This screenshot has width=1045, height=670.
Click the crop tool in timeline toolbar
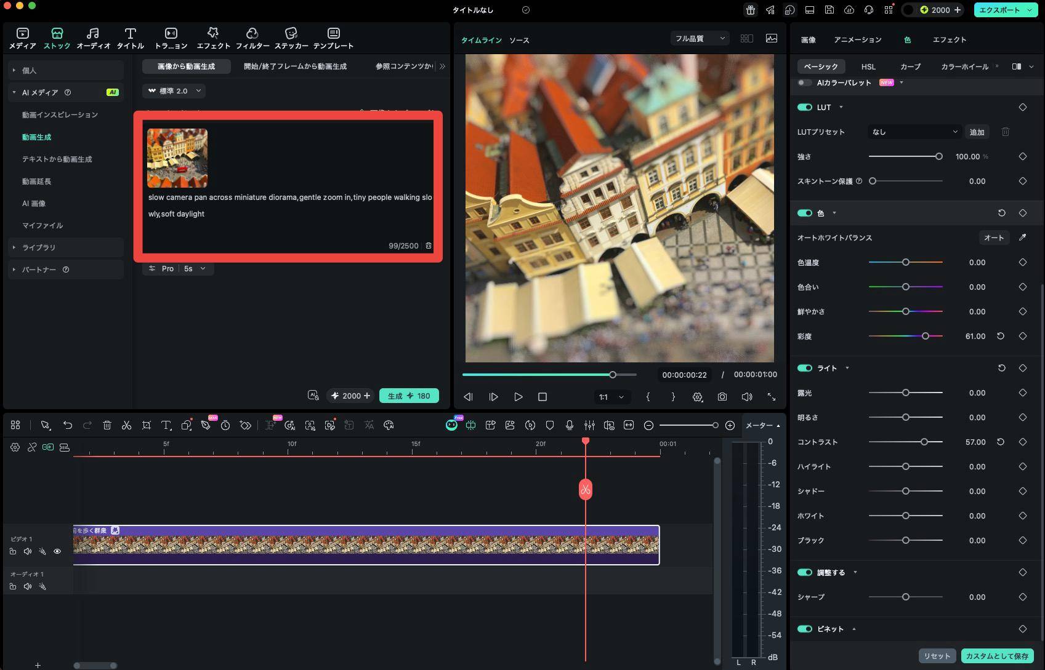147,425
